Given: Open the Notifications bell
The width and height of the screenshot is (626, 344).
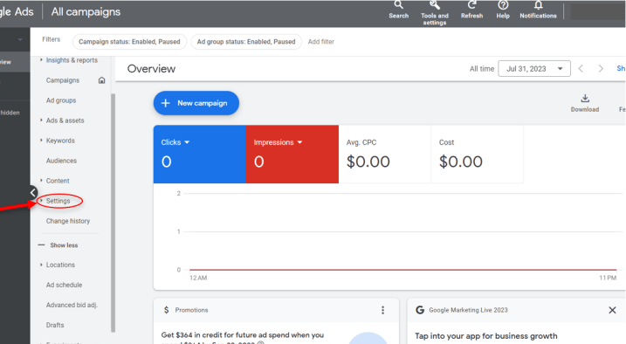Looking at the screenshot, I should pos(538,10).
